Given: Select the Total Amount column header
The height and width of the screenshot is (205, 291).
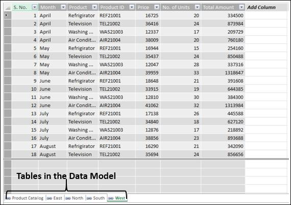Looking at the screenshot, I should coord(223,7).
